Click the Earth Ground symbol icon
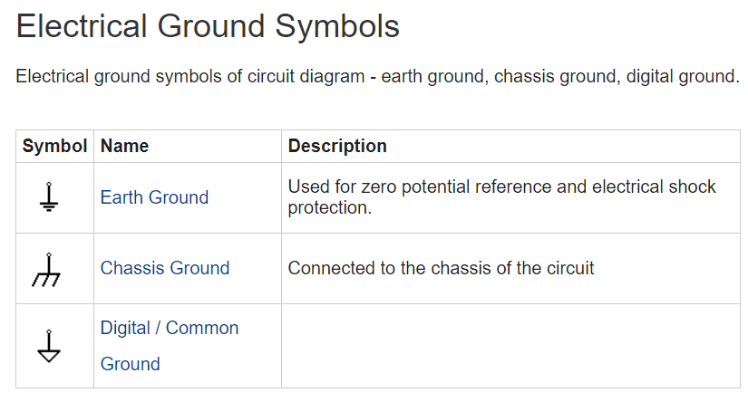This screenshot has height=402, width=748. [50, 197]
